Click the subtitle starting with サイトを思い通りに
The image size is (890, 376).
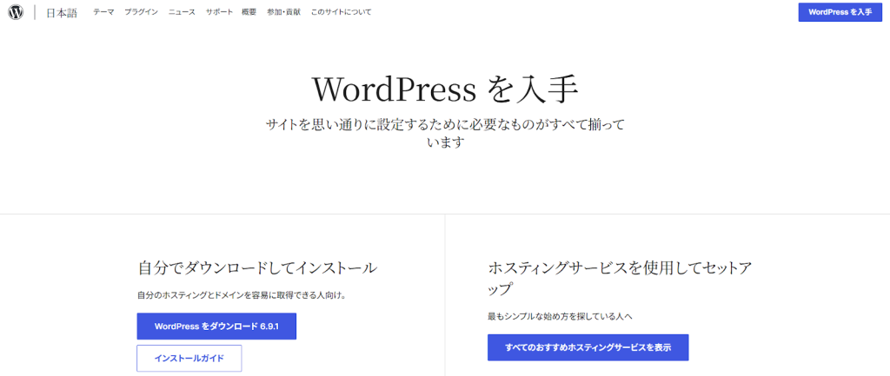(x=445, y=134)
